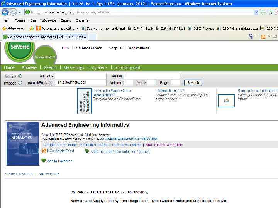Open My settings in navigation bar
The width and height of the screenshot is (278, 208).
74,67
